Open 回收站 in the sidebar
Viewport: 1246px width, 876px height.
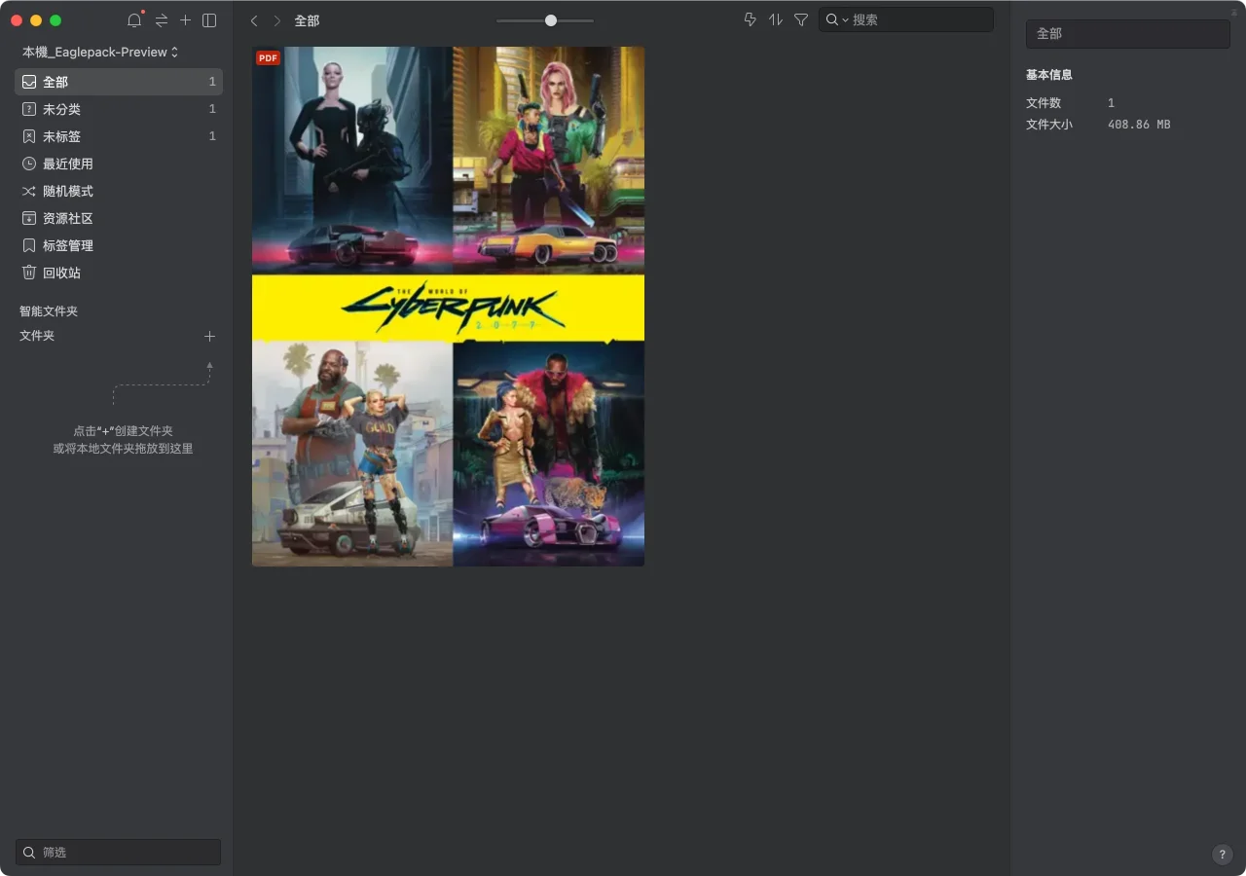click(x=119, y=273)
